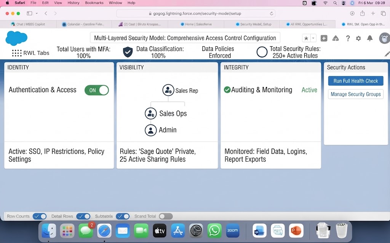Open the Trailhead guidance icon
Screen dimensions: 390x243
point(336,38)
